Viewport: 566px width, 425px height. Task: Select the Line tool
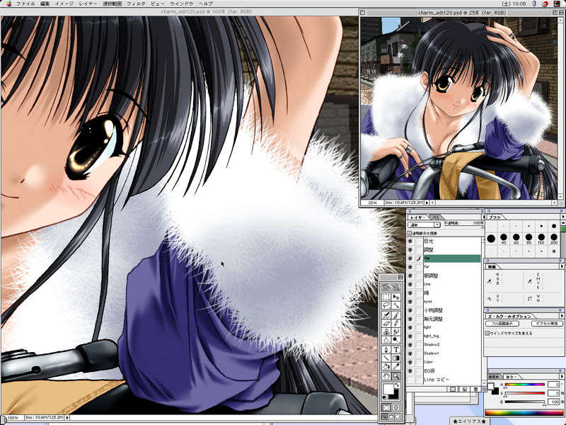[386, 358]
